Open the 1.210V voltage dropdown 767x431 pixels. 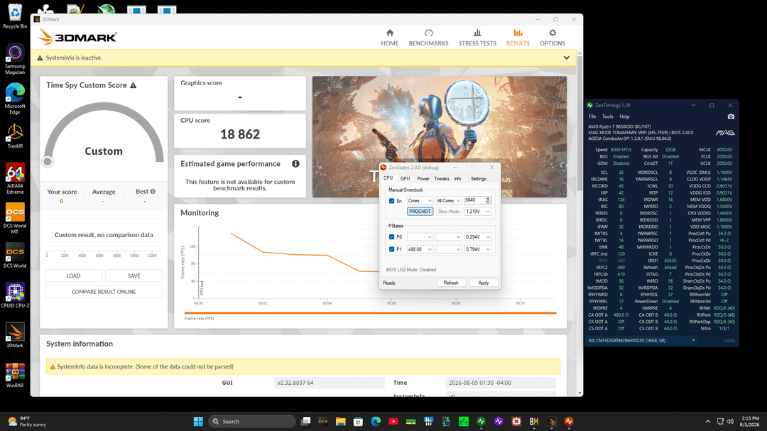click(477, 212)
